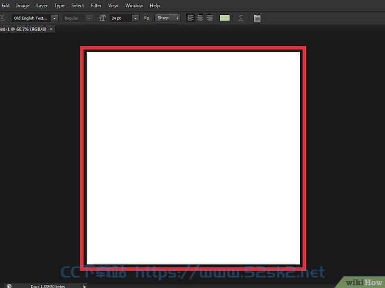Click the Doc: 1.83M/0 bytes status text

tap(48, 286)
